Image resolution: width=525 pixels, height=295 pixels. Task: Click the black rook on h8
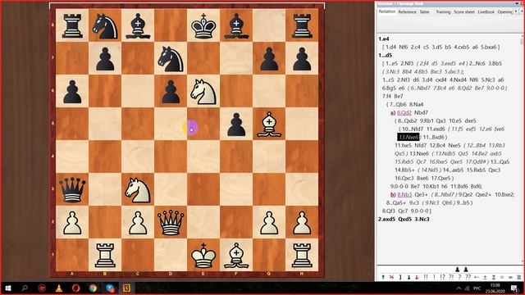pos(302,25)
